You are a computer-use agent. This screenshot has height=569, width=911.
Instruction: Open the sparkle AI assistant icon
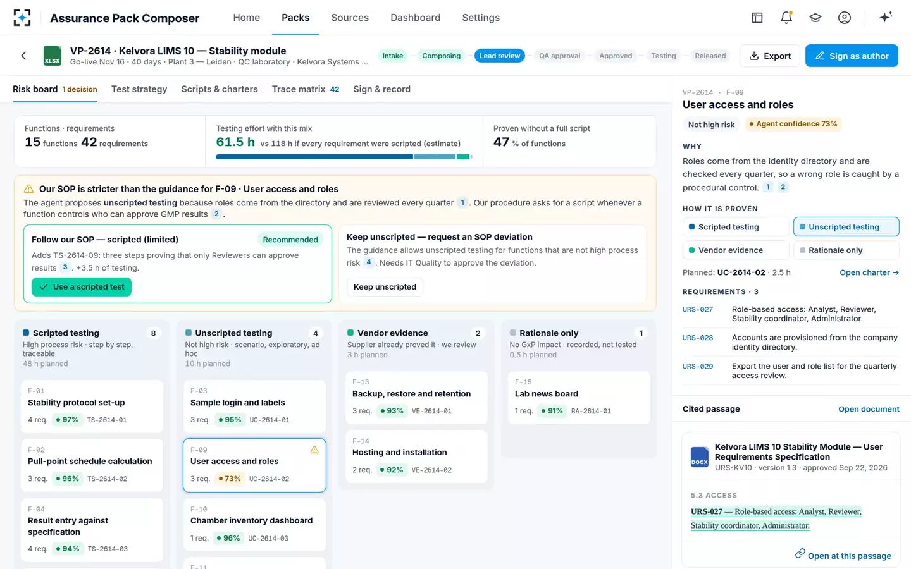point(886,17)
